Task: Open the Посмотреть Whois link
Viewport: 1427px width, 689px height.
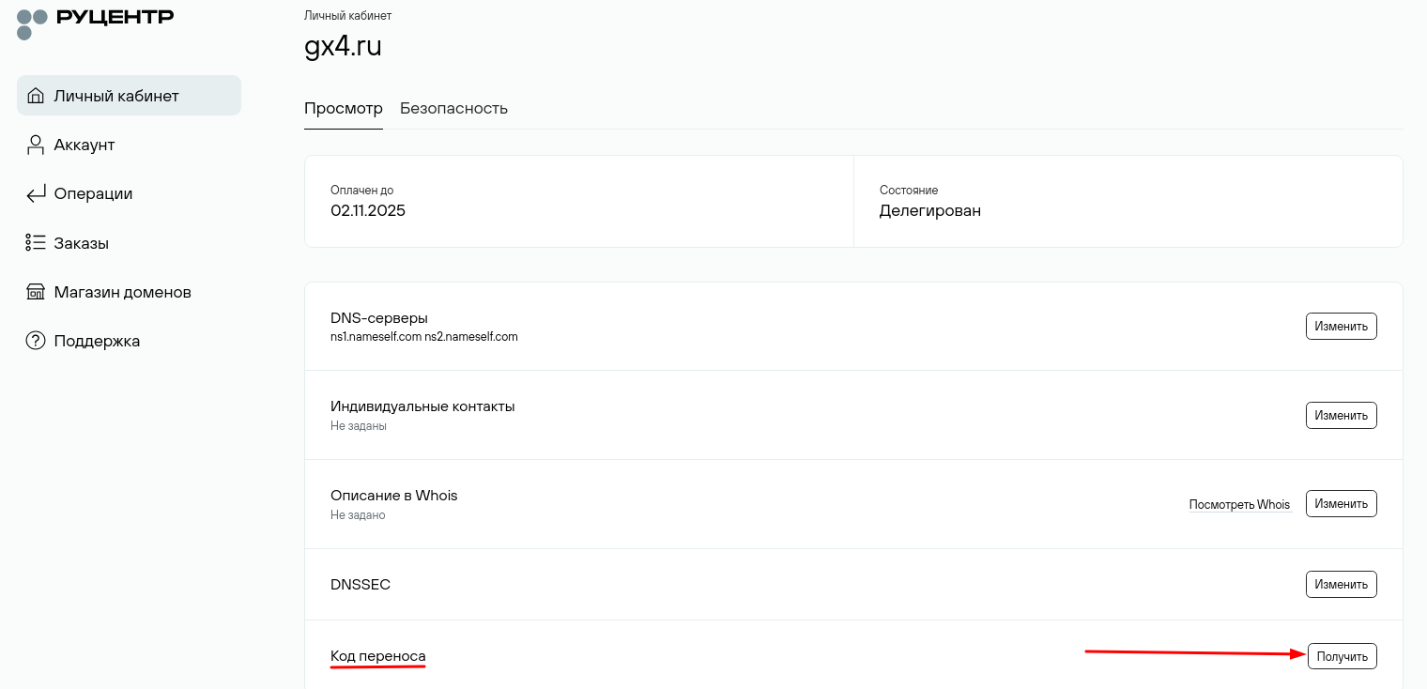Action: click(1239, 504)
